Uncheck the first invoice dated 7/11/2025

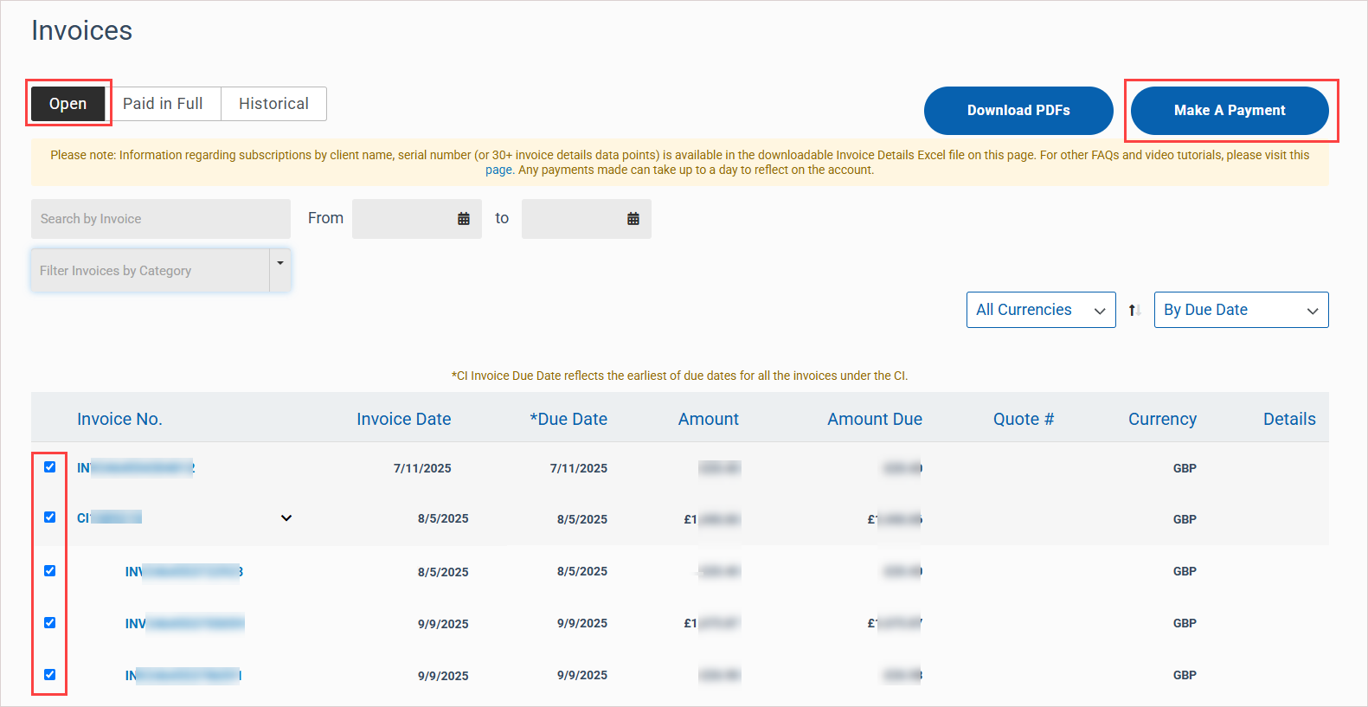click(50, 467)
